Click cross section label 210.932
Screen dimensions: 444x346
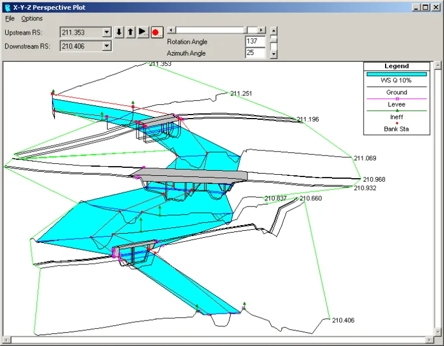(x=365, y=188)
